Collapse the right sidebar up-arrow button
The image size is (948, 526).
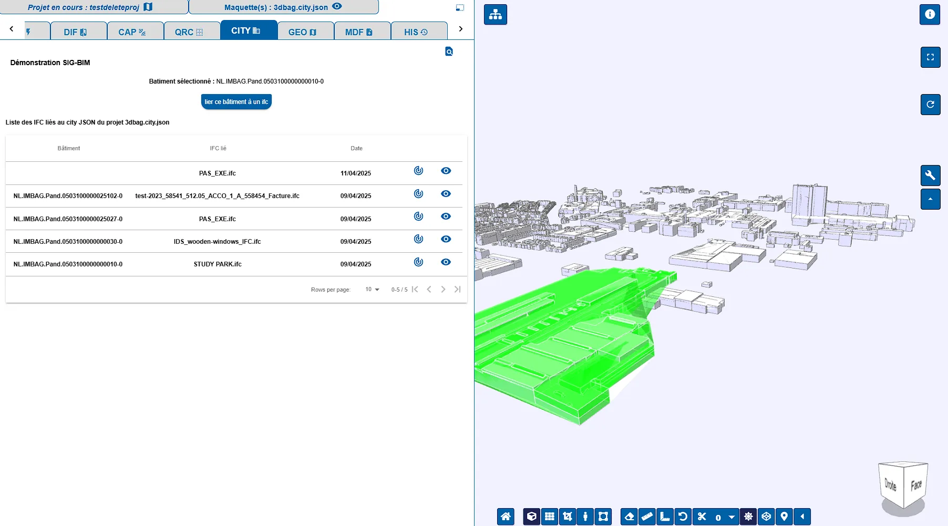click(930, 199)
